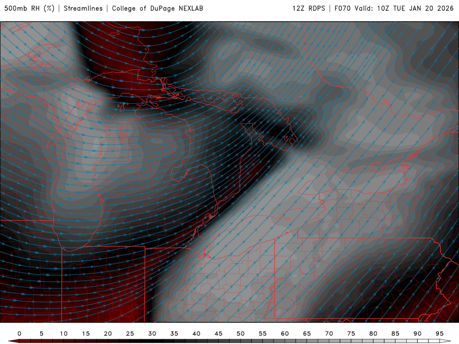Click the '12Z RDPS' model run label
Image resolution: width=459 pixels, height=344 pixels.
click(309, 8)
